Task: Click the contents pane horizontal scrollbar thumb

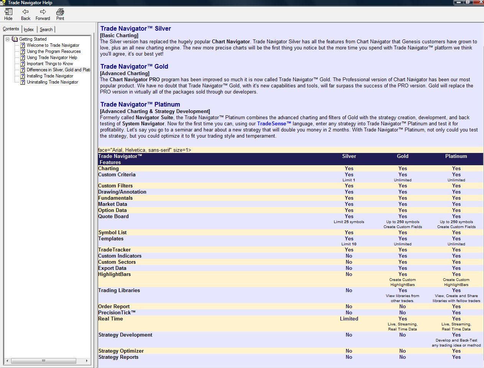Action: click(x=43, y=361)
